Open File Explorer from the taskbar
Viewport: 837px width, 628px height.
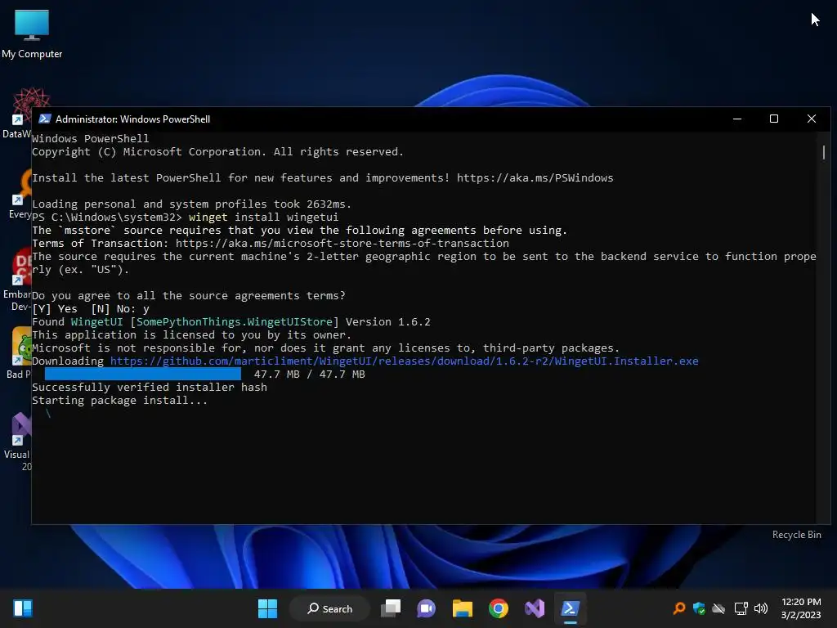pyautogui.click(x=463, y=608)
